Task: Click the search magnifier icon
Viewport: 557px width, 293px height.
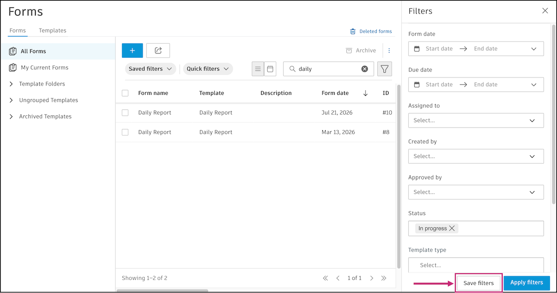Action: pos(292,69)
